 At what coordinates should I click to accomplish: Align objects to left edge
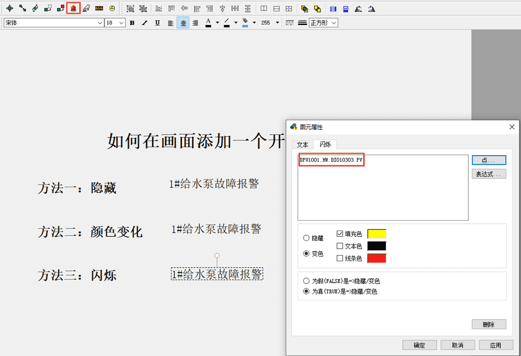[197, 9]
